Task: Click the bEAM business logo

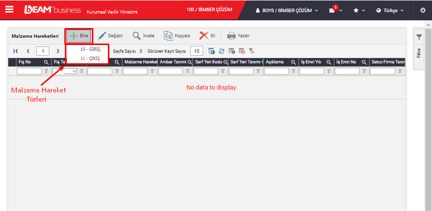Action: [x=53, y=10]
